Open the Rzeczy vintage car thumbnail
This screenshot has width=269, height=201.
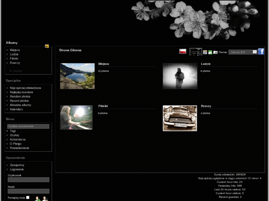[x=180, y=118]
